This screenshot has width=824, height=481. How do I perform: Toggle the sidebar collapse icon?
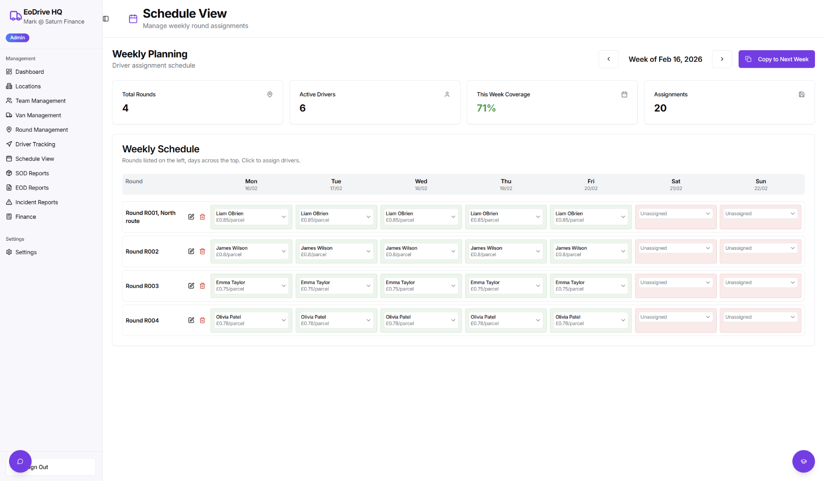point(106,19)
